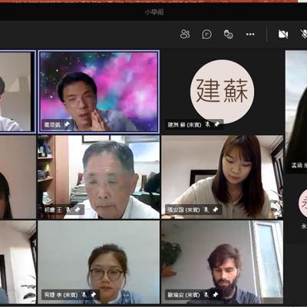307x307 pixels.
Task: Click the pin icon on 建洲 蘇's tile
Action: tap(217, 124)
